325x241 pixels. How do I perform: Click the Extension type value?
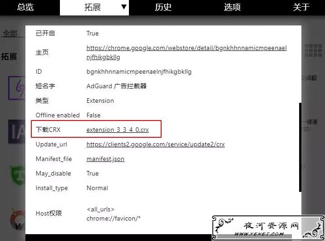(100, 100)
